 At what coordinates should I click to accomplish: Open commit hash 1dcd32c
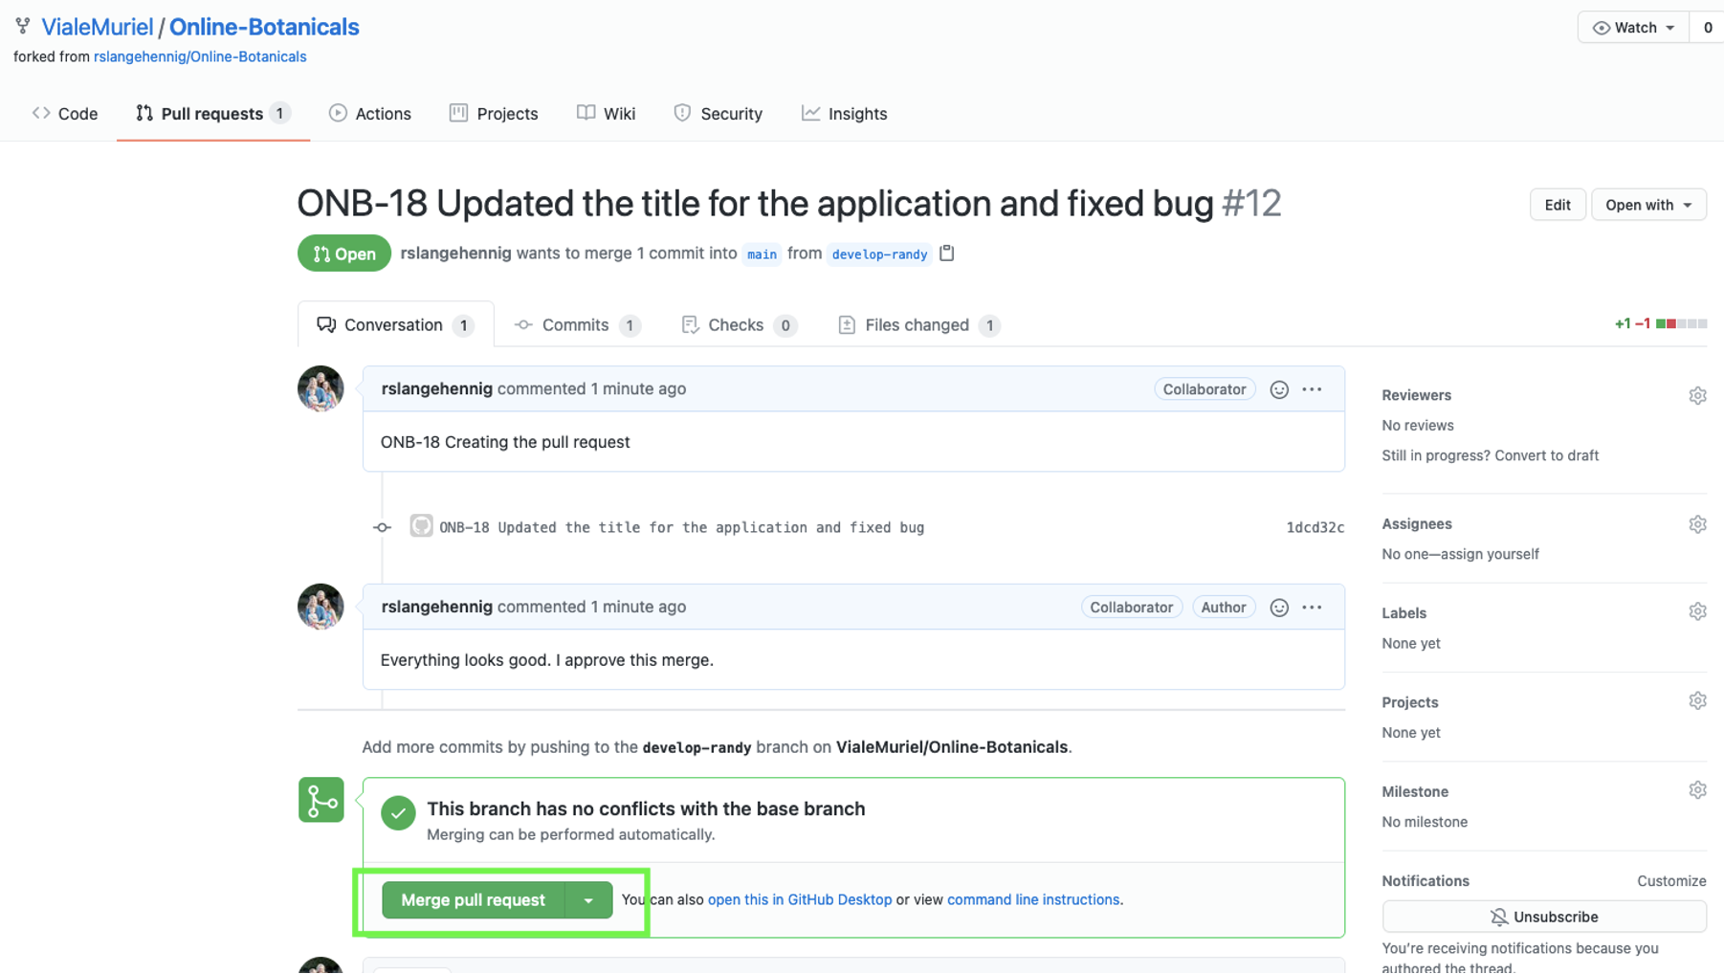click(x=1315, y=527)
